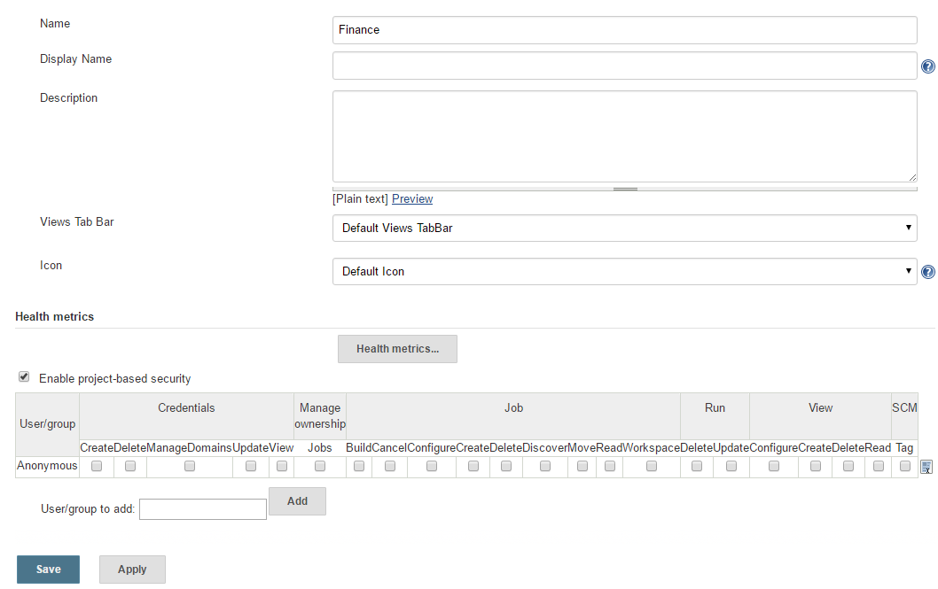Viewport: 938px width, 589px height.
Task: Click the Manage ownership column header
Action: tap(320, 415)
